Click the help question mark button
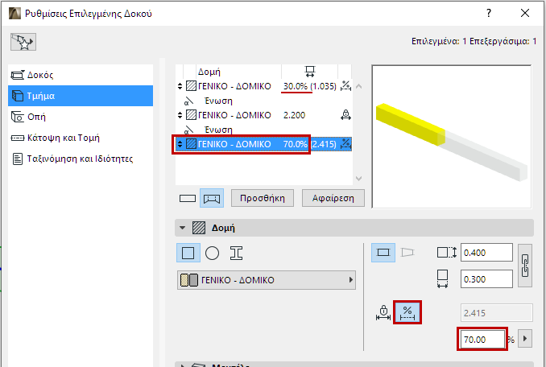The height and width of the screenshot is (367, 546). [489, 13]
